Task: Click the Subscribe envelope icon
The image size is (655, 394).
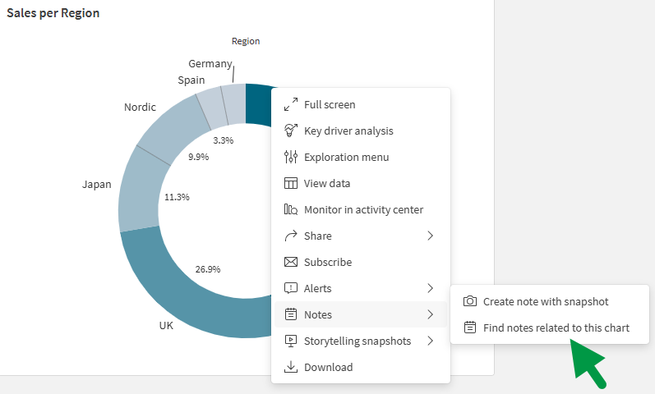Action: 290,263
